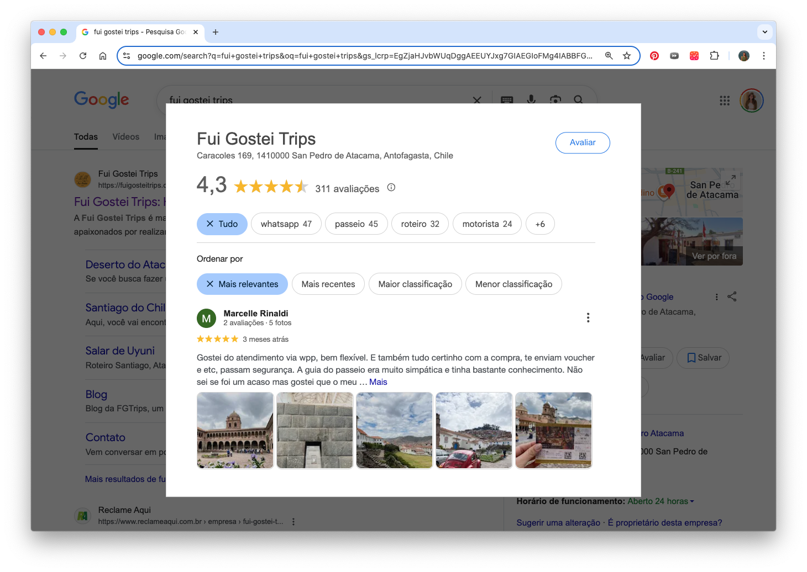Expand review text with Mais link

pyautogui.click(x=378, y=382)
